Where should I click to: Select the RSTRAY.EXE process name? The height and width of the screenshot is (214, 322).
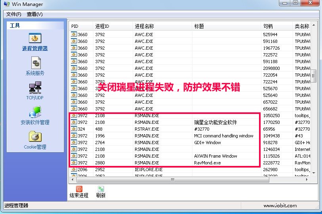pos(147,129)
